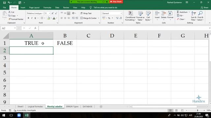The image size is (211, 118).
Task: Insert cells using the Insert icon
Action: point(157,13)
